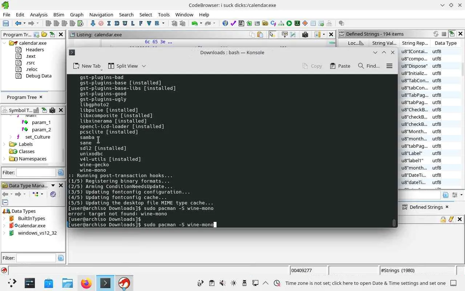This screenshot has height=291, width=465.
Task: Open Date & Time settings from time zone notice
Action: pyautogui.click(x=365, y=283)
